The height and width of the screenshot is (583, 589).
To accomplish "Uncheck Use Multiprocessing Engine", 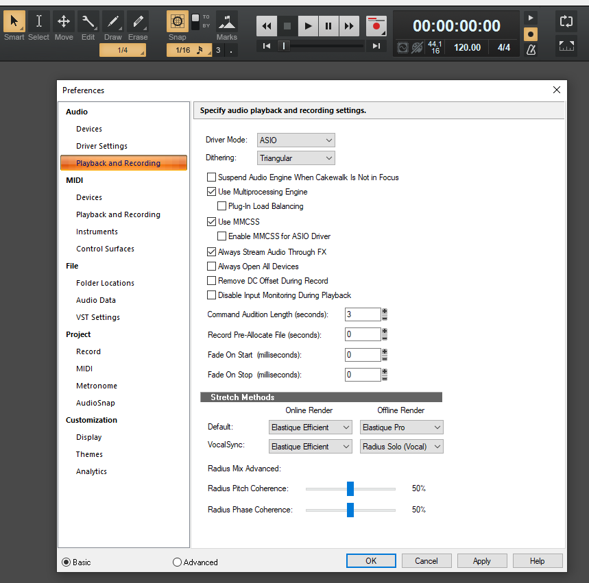I will 211,191.
